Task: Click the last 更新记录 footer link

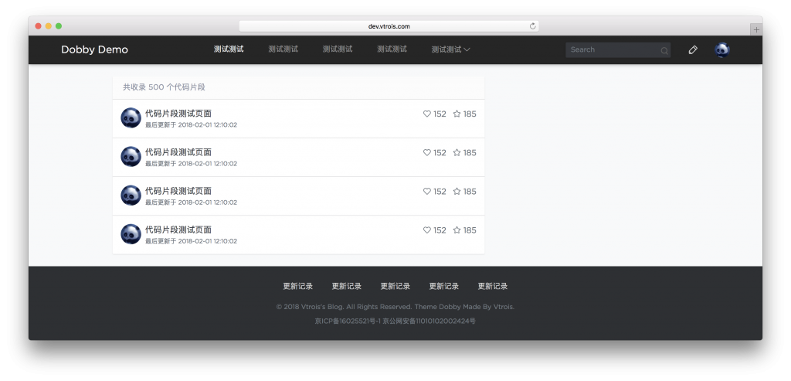Action: coord(492,286)
